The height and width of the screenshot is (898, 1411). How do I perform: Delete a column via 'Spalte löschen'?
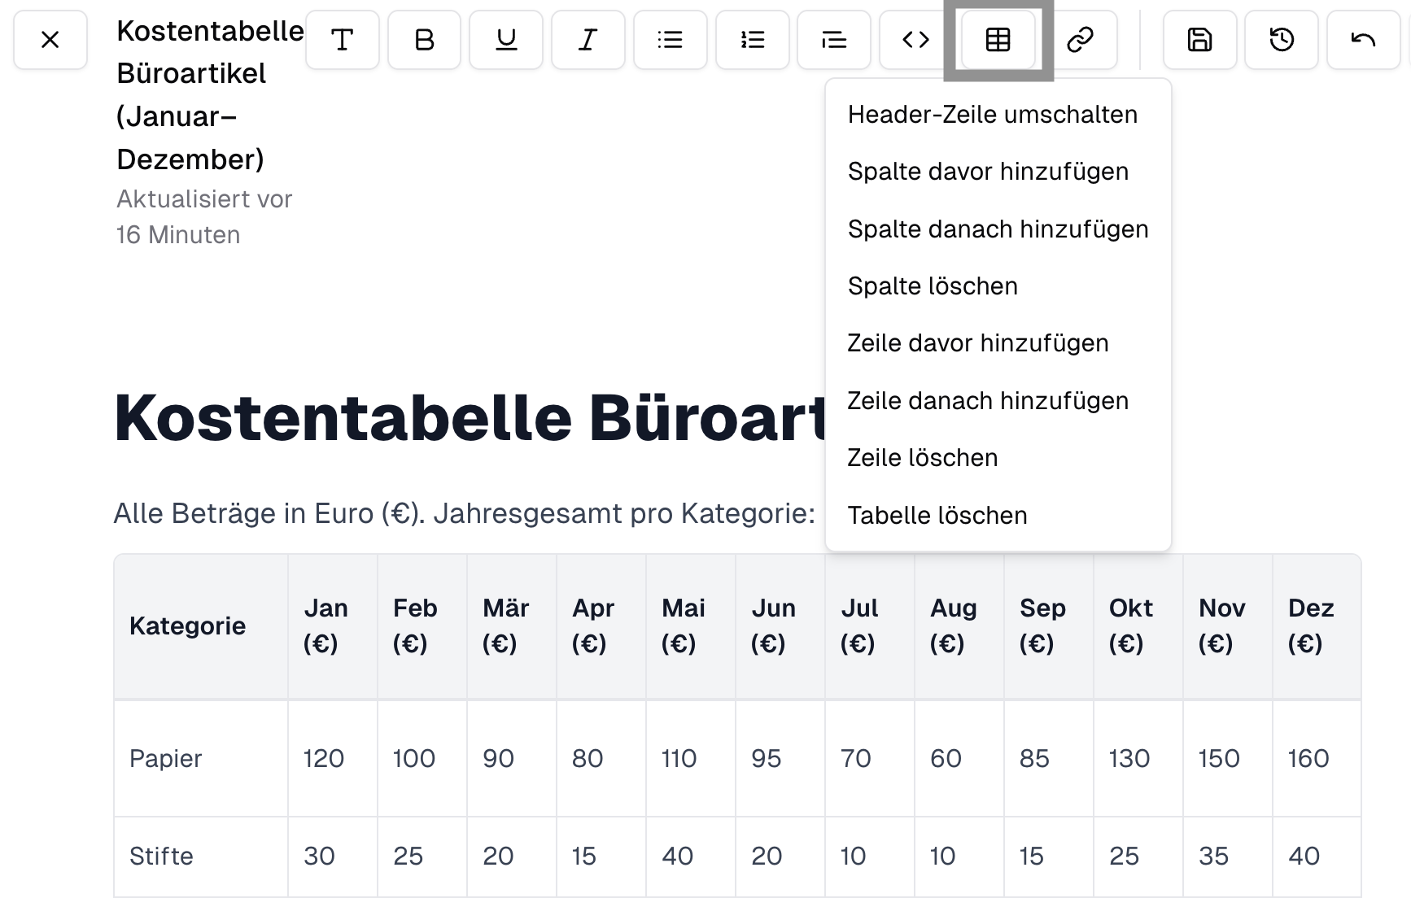(x=933, y=286)
